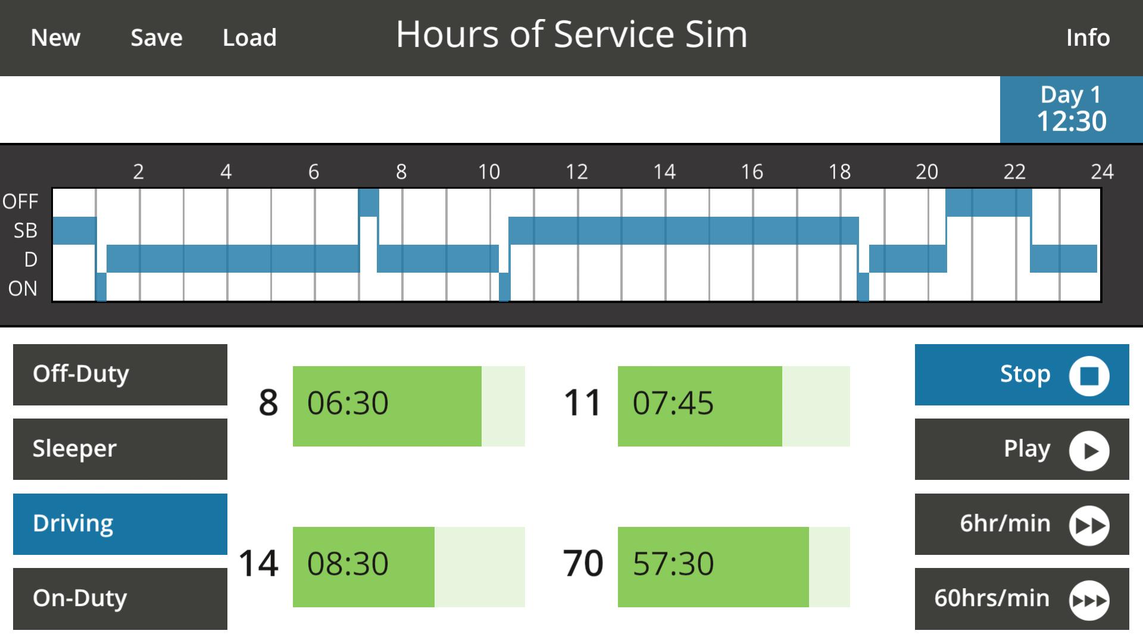Select the Info menu item
The width and height of the screenshot is (1143, 643).
tap(1088, 38)
